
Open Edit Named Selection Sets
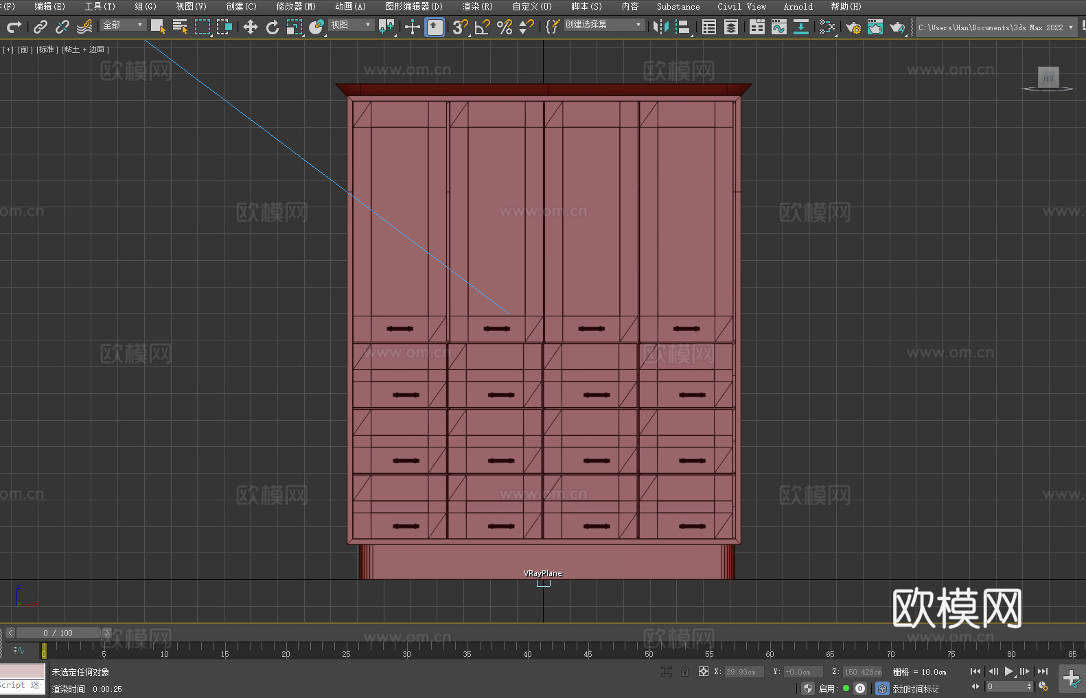tap(553, 27)
